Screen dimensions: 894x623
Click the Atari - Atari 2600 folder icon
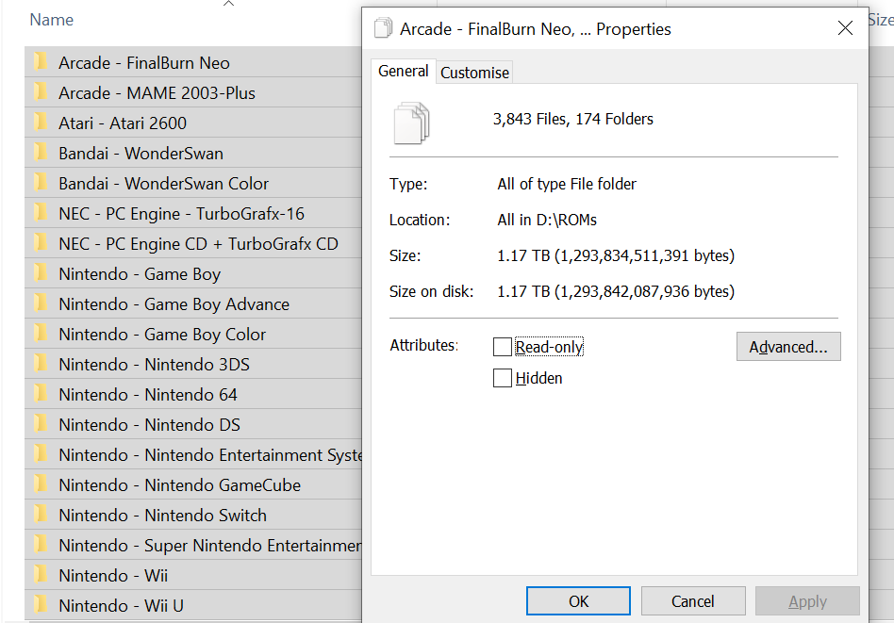41,122
